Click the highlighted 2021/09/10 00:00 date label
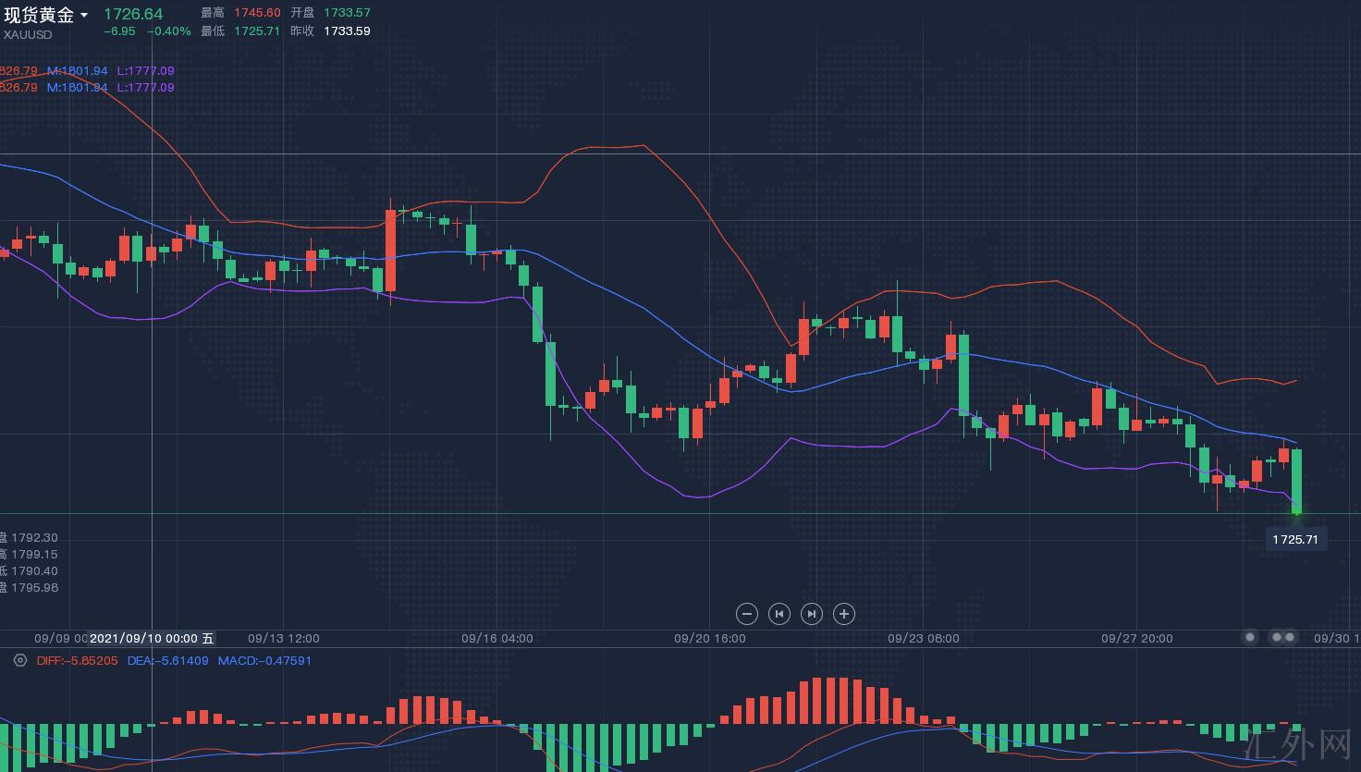The image size is (1361, 772). point(152,638)
